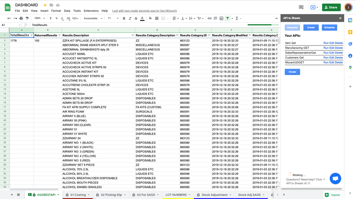Format as currency with dollar icon
This screenshot has height=199, width=356.
pos(50,18)
